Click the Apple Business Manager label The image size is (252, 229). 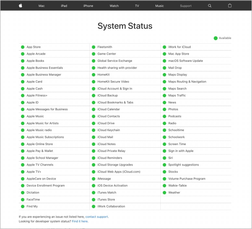pos(44,74)
